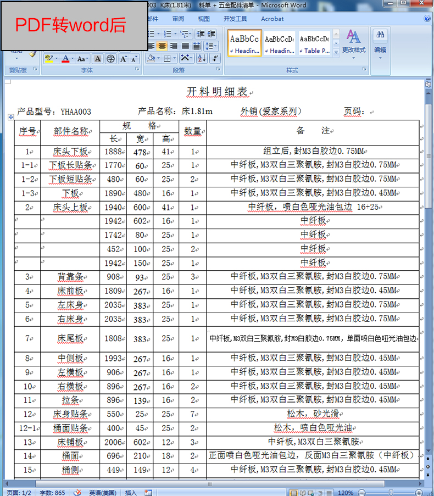Click the zoom slider handle
The image size is (434, 496).
391,493
